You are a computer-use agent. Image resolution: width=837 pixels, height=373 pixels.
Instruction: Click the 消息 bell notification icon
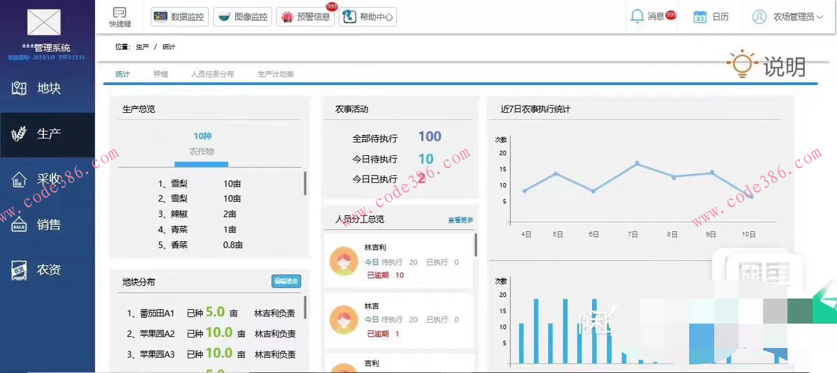point(637,16)
